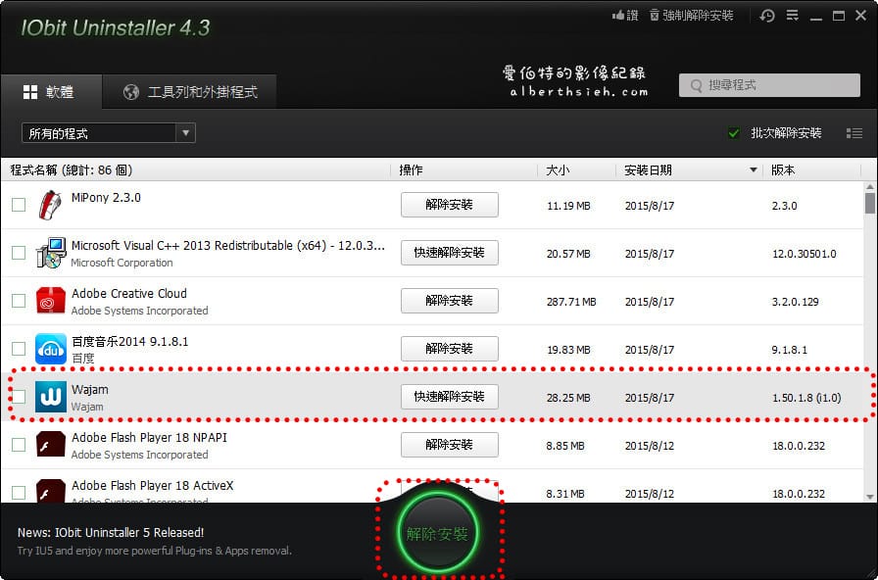Click the '287.71 MB' size cell
Image resolution: width=878 pixels, height=580 pixels.
571,302
